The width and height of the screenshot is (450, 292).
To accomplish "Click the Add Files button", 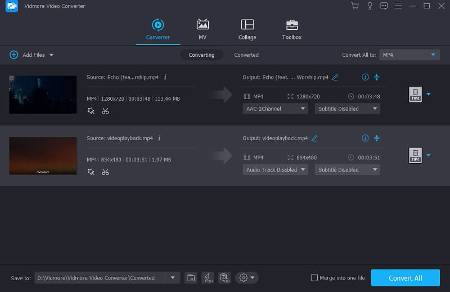I will click(31, 55).
